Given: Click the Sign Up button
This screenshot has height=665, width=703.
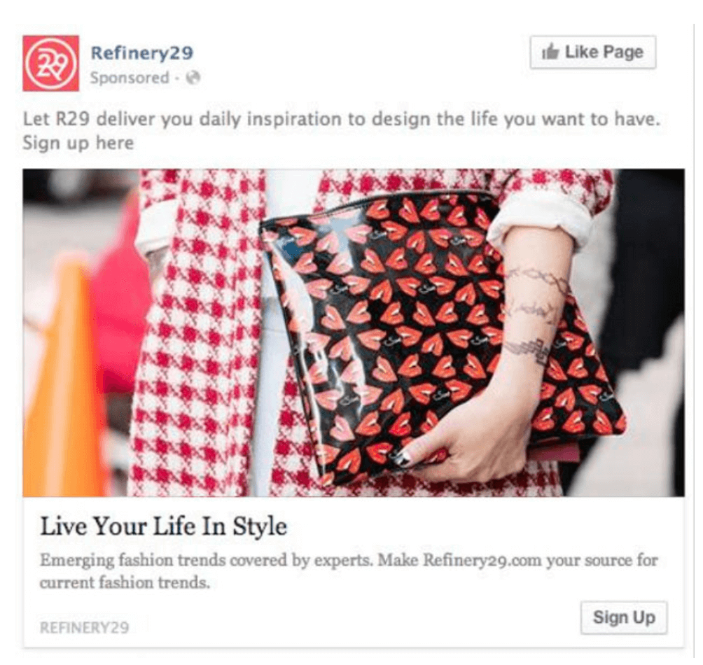Looking at the screenshot, I should coord(624,617).
